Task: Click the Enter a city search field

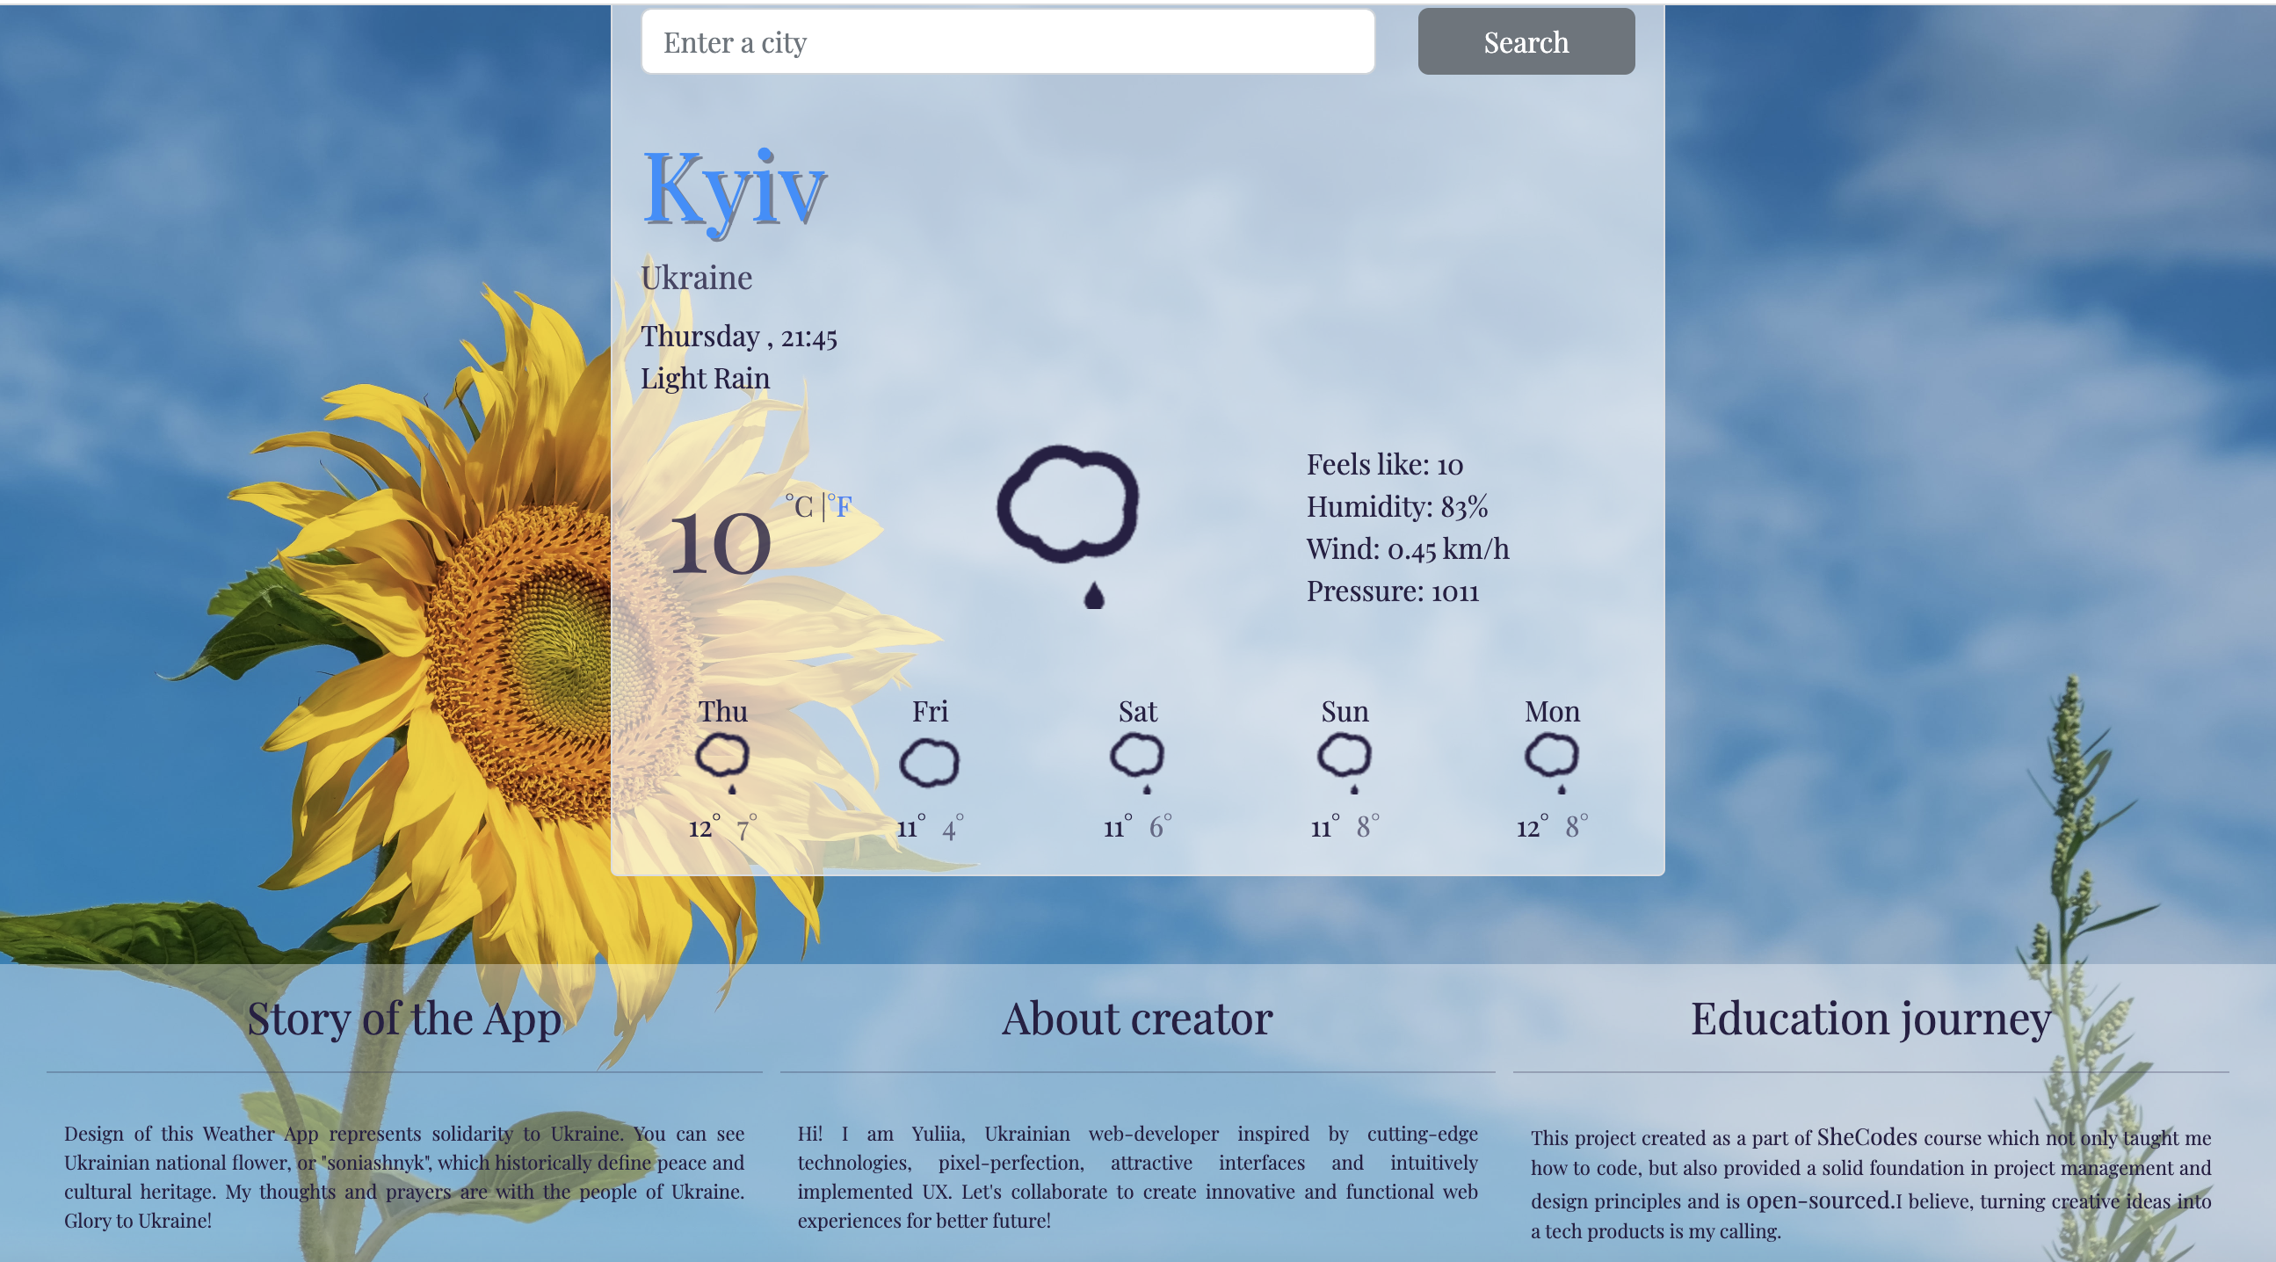Action: 1007,41
